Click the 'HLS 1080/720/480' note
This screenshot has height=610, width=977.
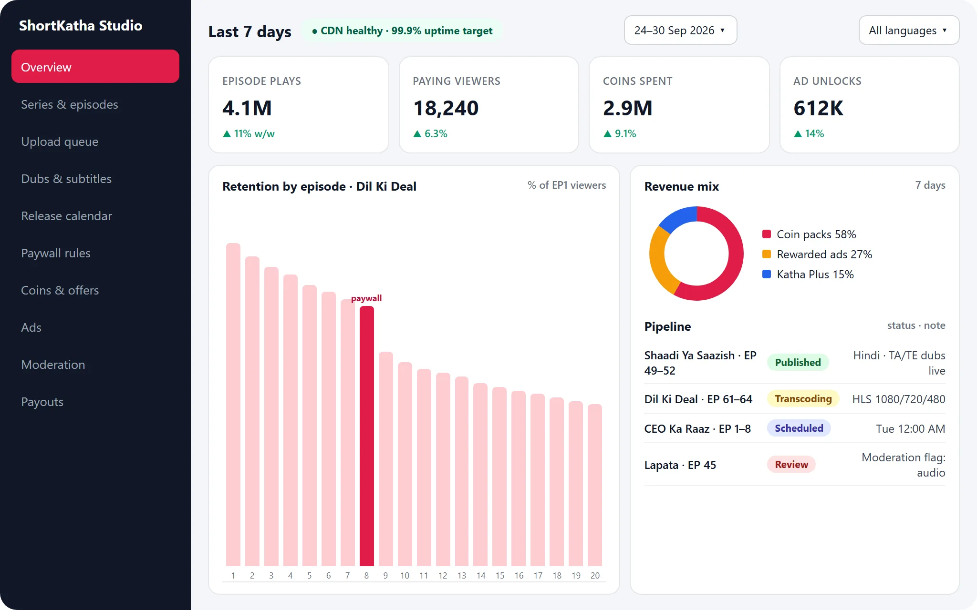click(899, 399)
